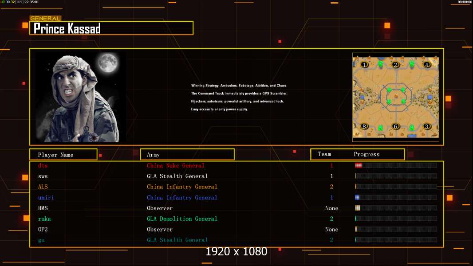
Task: Select player name gu
Action: 41,240
